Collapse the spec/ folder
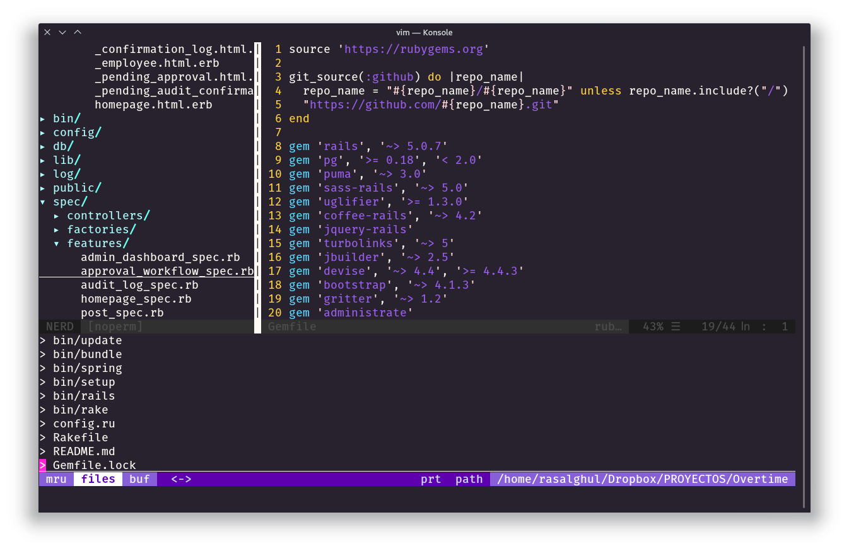 click(43, 202)
